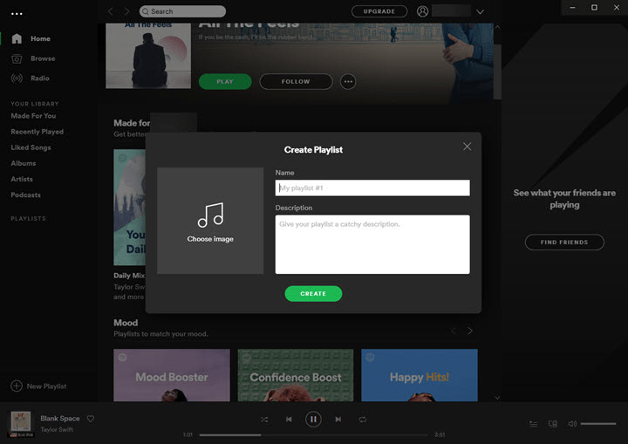Open the three-dot app menu
This screenshot has height=444, width=628.
click(x=17, y=14)
